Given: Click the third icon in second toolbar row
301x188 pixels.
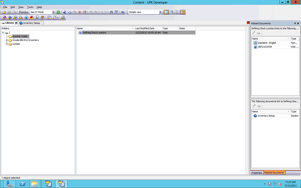Looking at the screenshot, I should (x=16, y=18).
